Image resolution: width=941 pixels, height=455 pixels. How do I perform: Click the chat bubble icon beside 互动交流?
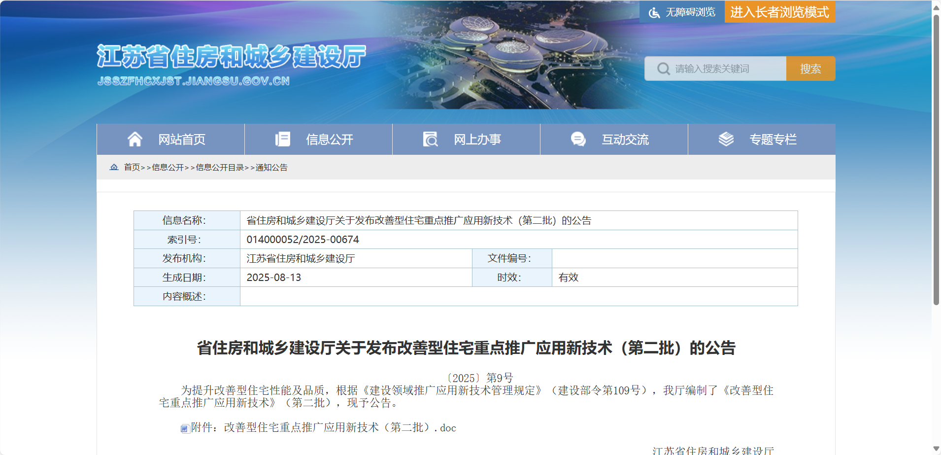[x=578, y=140]
